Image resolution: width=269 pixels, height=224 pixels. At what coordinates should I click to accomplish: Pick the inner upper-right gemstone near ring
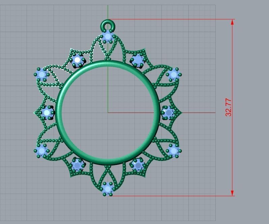coord(138,60)
